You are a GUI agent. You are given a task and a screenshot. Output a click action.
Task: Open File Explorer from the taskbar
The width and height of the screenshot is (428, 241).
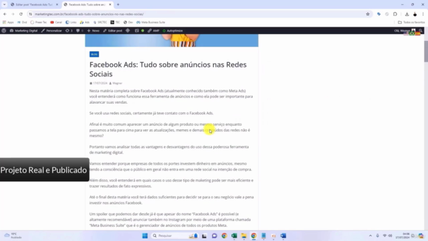coord(244,236)
